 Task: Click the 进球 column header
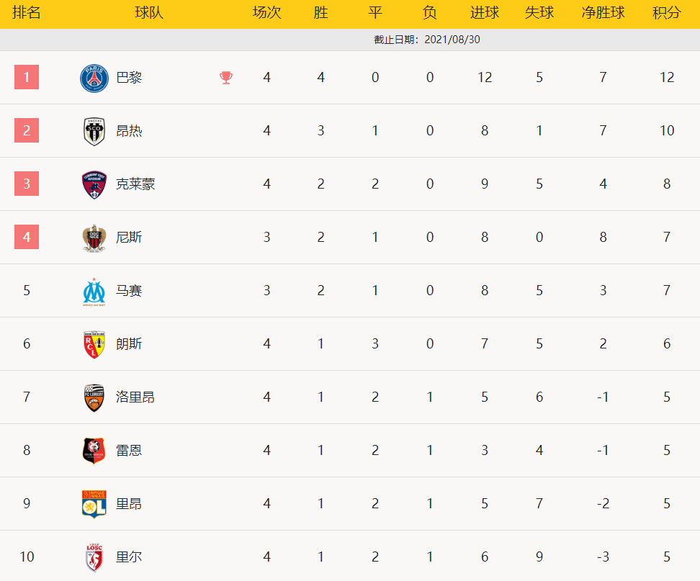[x=484, y=14]
